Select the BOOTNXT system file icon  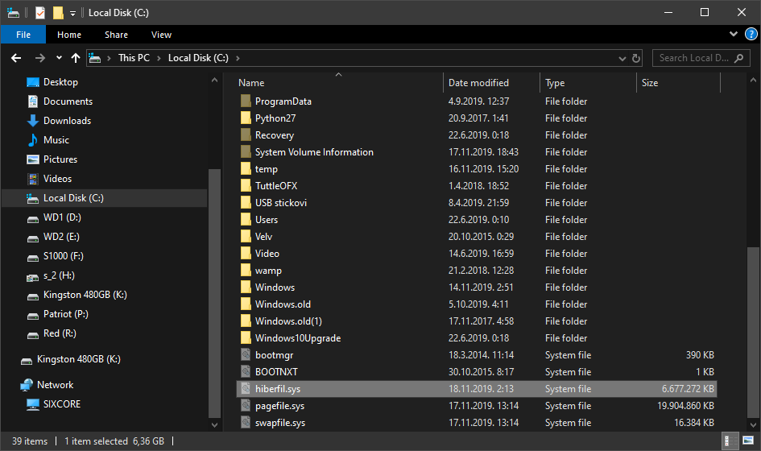tap(246, 372)
